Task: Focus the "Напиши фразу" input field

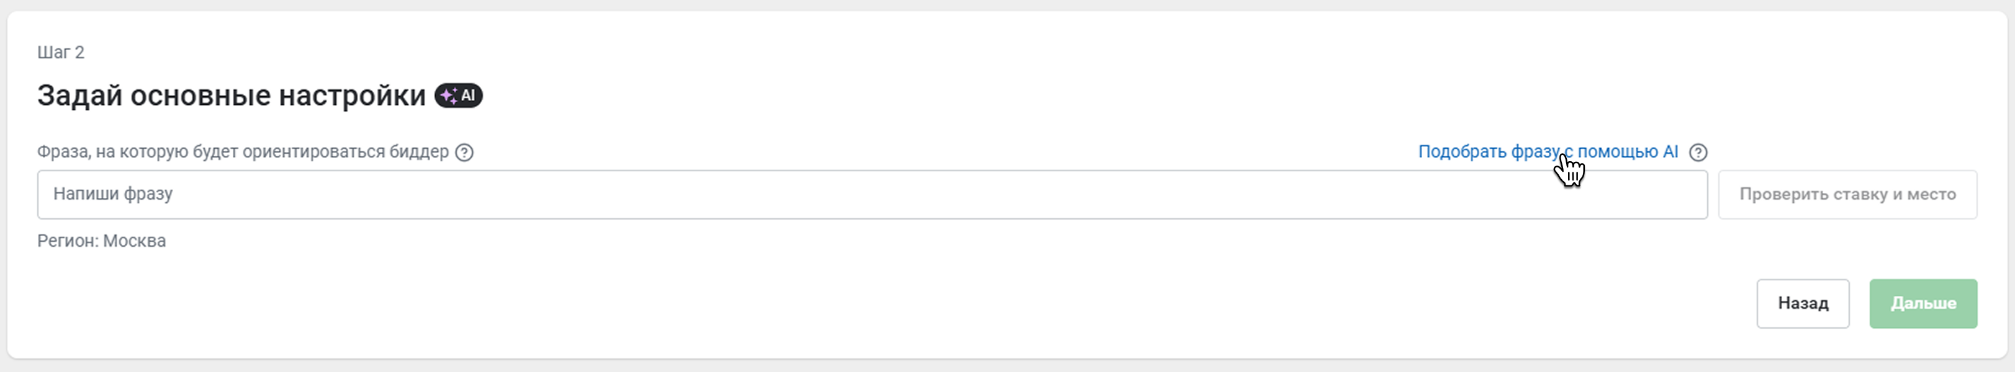Action: 872,195
